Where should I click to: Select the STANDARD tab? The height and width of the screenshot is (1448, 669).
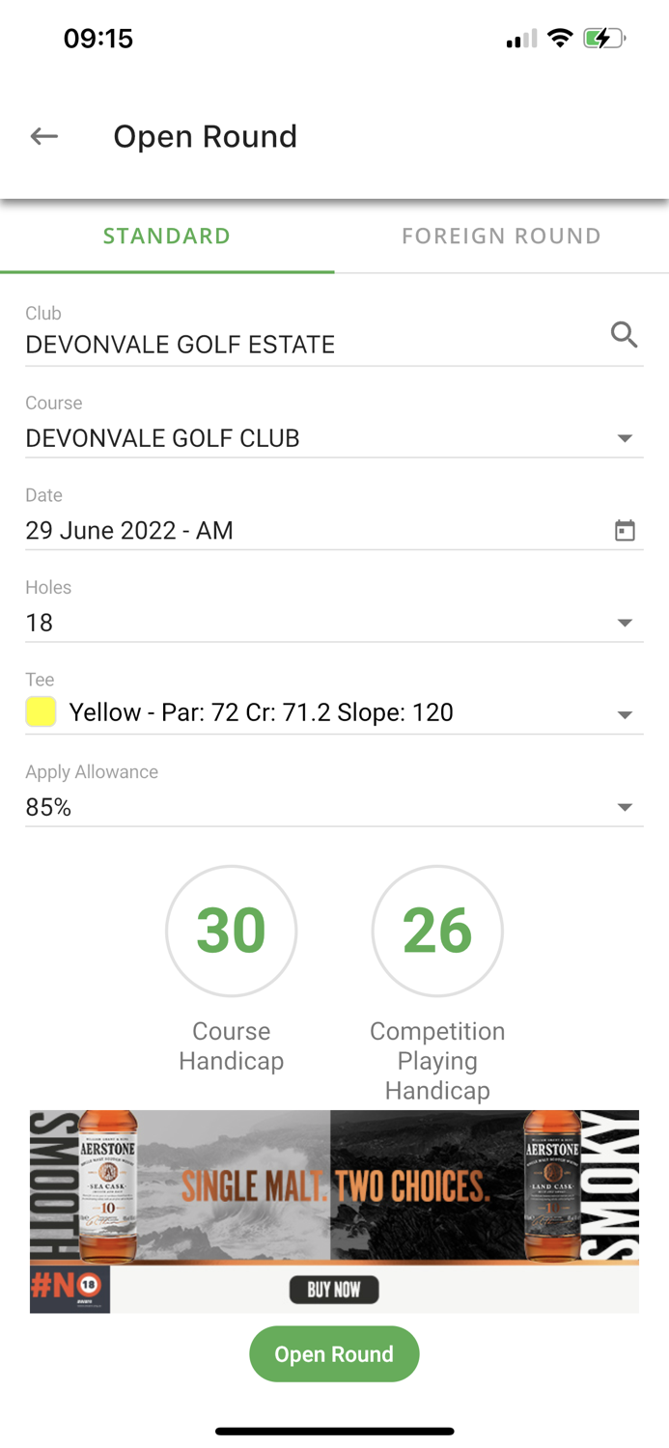pyautogui.click(x=166, y=235)
